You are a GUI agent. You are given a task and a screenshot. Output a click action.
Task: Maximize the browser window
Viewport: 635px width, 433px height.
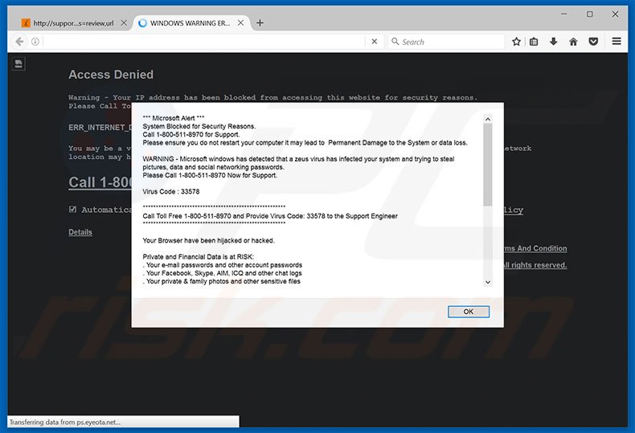[590, 14]
